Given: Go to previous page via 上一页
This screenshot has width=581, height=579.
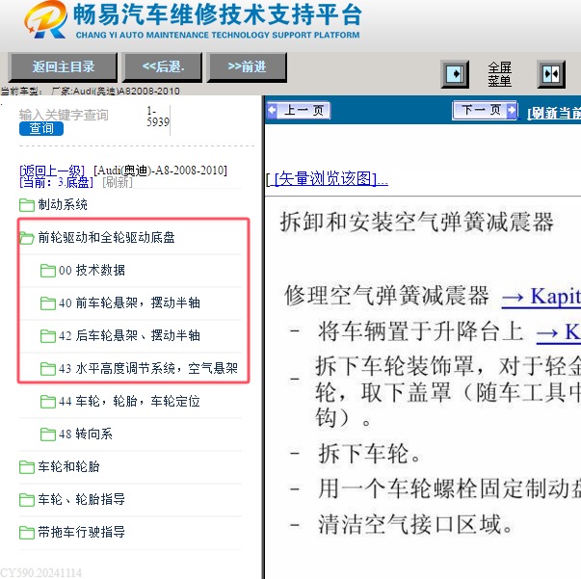Looking at the screenshot, I should click(x=299, y=111).
